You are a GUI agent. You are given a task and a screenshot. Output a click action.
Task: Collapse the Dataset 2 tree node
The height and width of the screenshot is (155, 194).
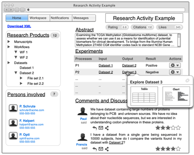[x=16, y=73]
